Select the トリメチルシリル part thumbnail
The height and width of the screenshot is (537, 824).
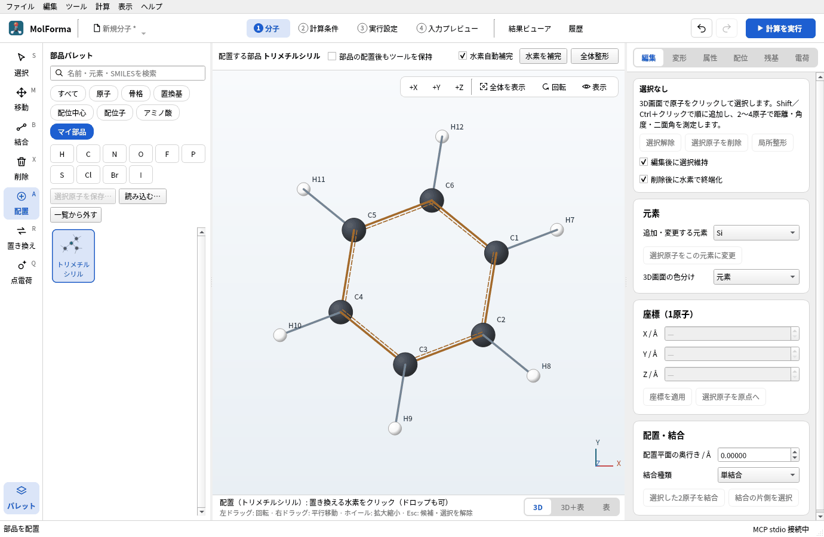73,256
